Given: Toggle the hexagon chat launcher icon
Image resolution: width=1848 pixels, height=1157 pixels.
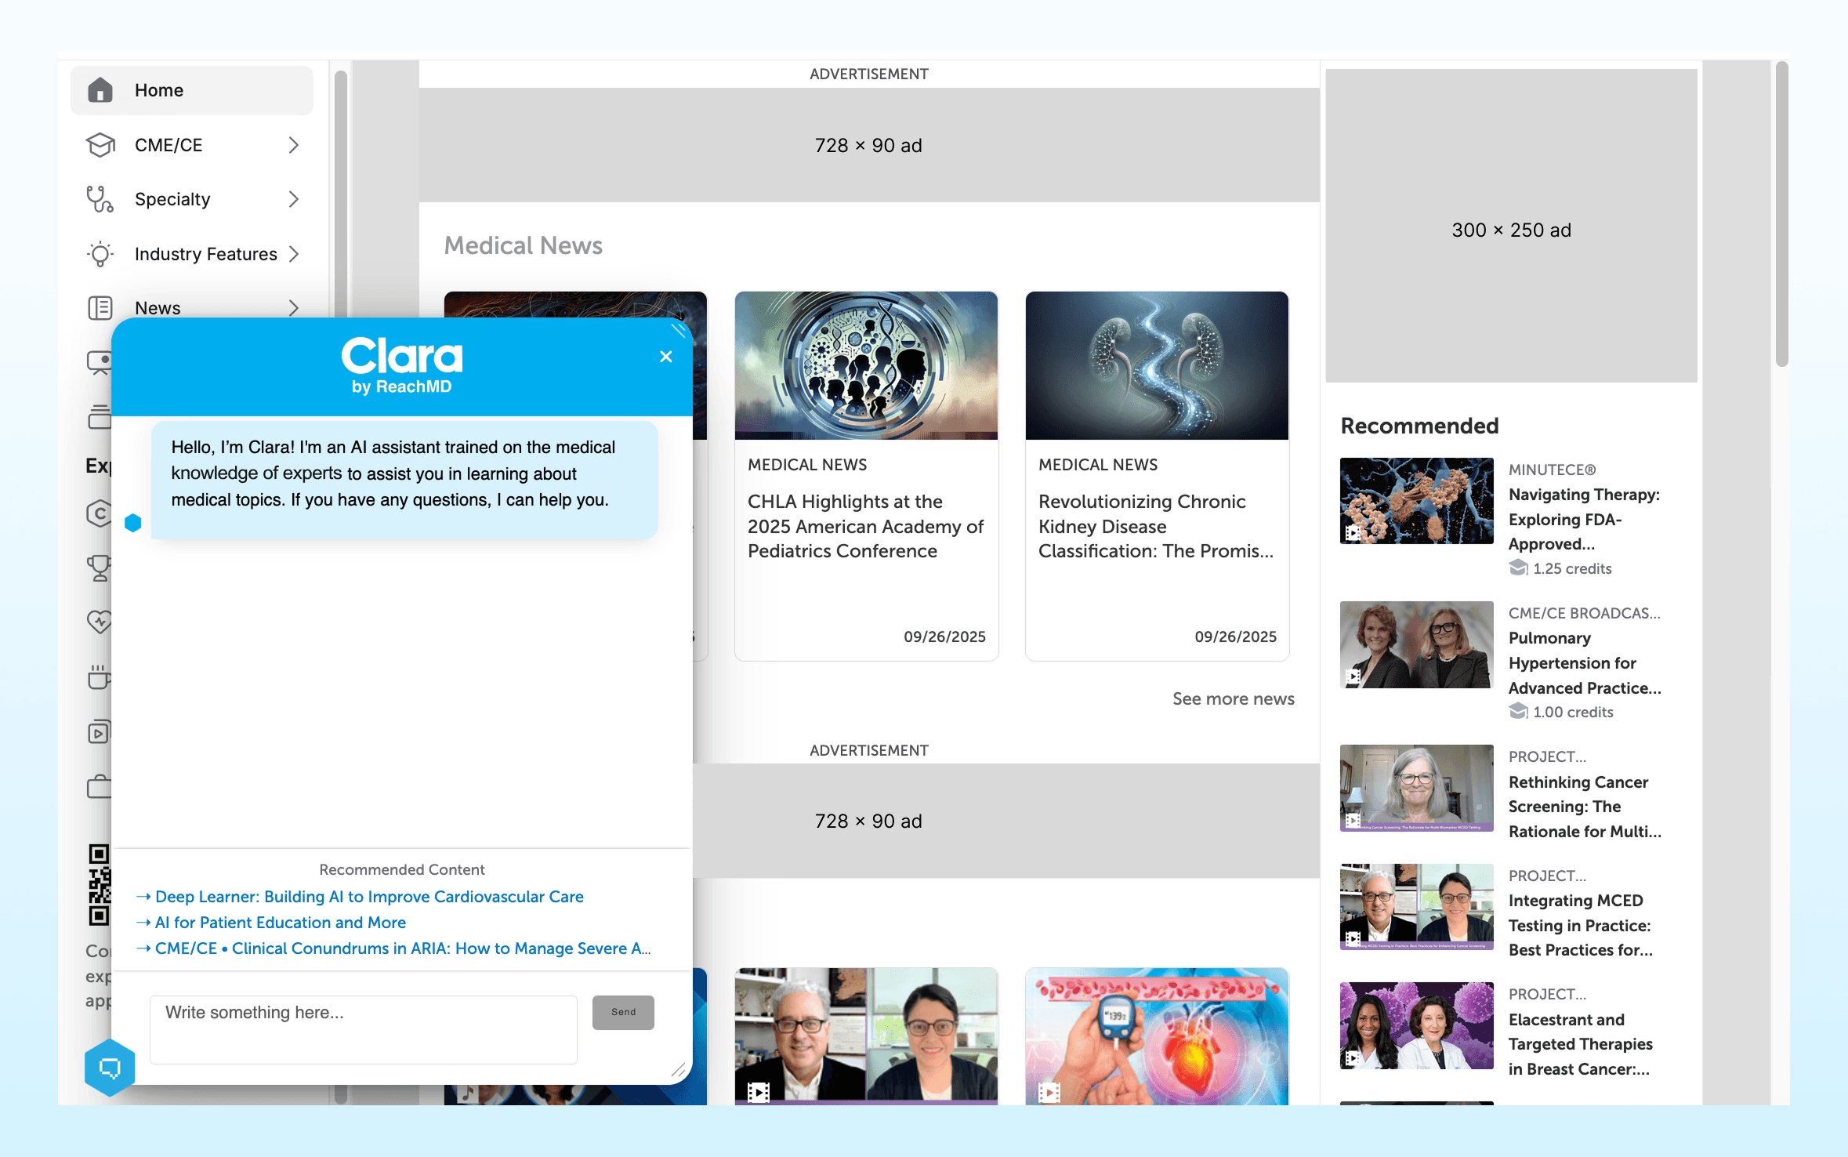Looking at the screenshot, I should (110, 1067).
